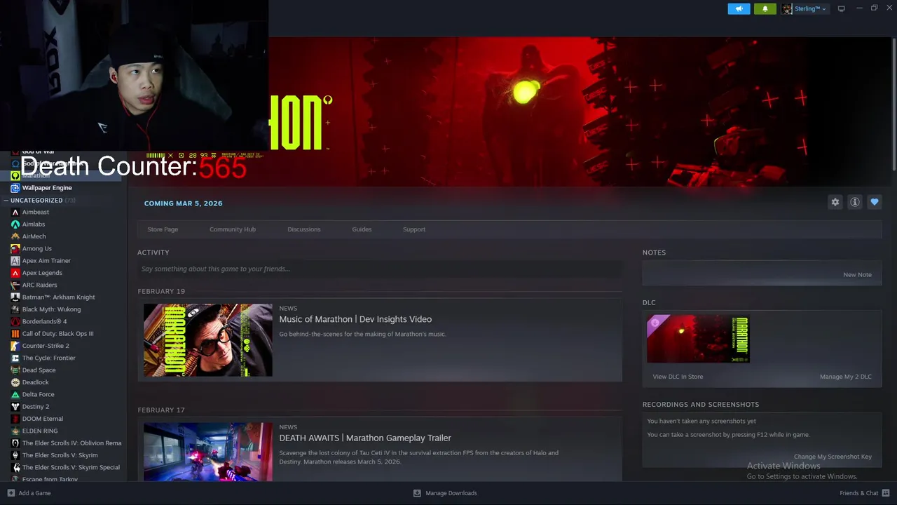Image resolution: width=897 pixels, height=505 pixels.
Task: Click the Among Us crewmate icon
Action: point(15,248)
